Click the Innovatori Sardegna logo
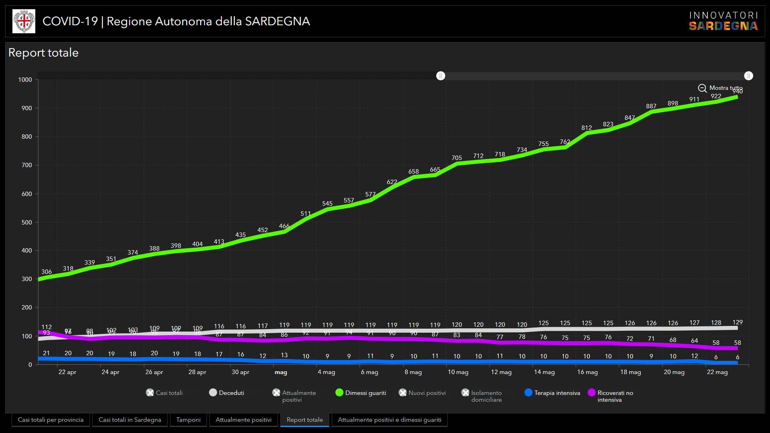Viewport: 770px width, 433px height. click(723, 21)
